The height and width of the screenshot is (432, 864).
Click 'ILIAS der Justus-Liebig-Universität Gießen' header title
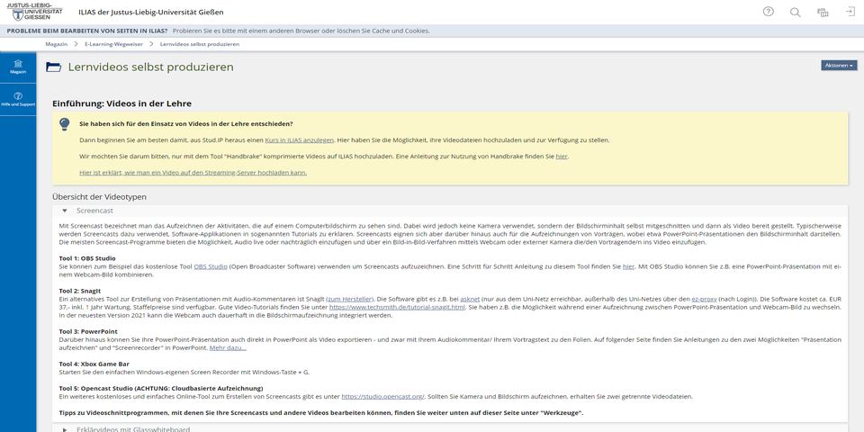[x=151, y=12]
